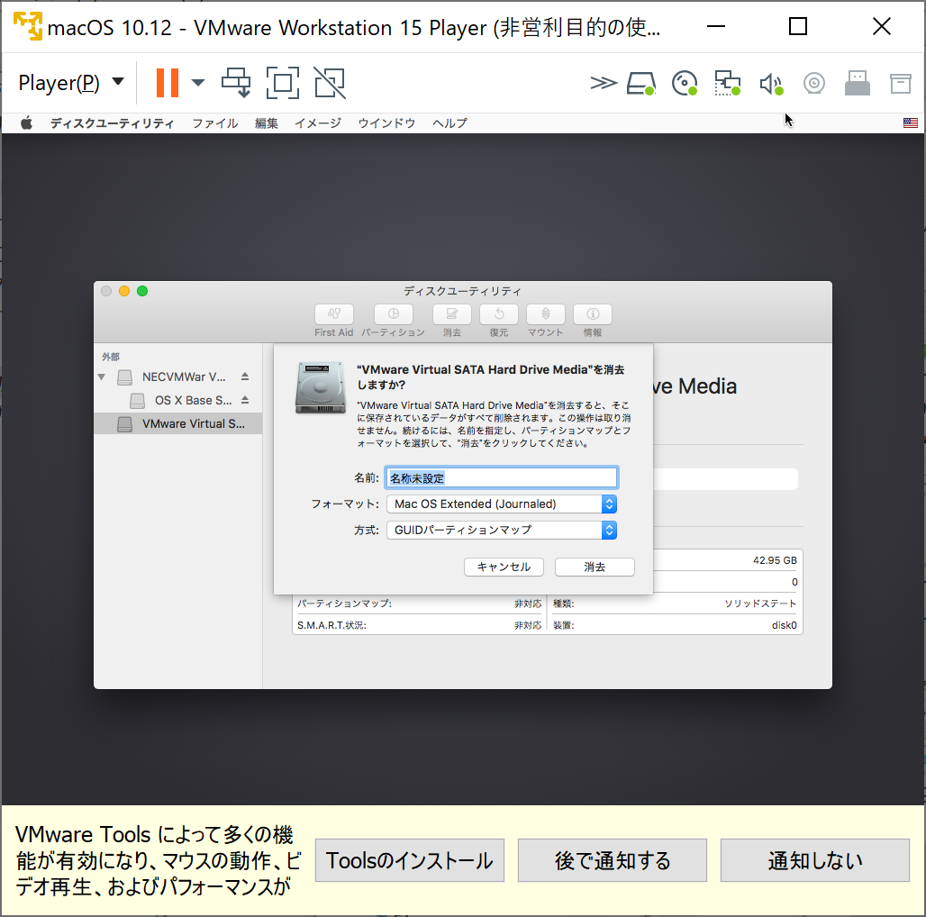926x917 pixels.
Task: Open the Player(P) menu
Action: (71, 83)
